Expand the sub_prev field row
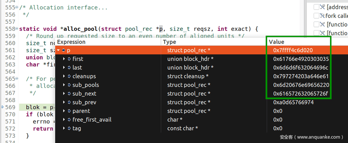This screenshot has height=143, width=348. pyautogui.click(x=64, y=102)
